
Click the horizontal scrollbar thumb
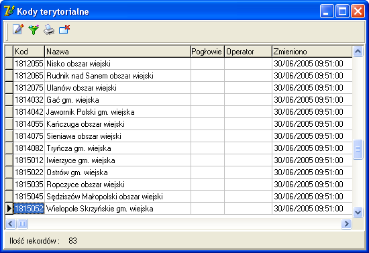22,224
